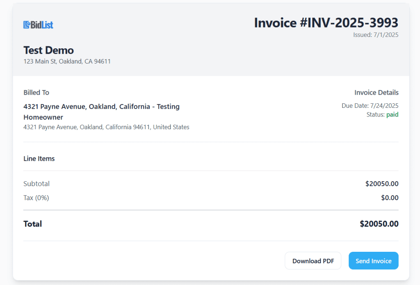
Task: Click the Subtotal row label
Action: pyautogui.click(x=37, y=184)
